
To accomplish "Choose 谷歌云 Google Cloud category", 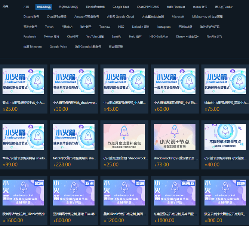I will tap(120, 16).
